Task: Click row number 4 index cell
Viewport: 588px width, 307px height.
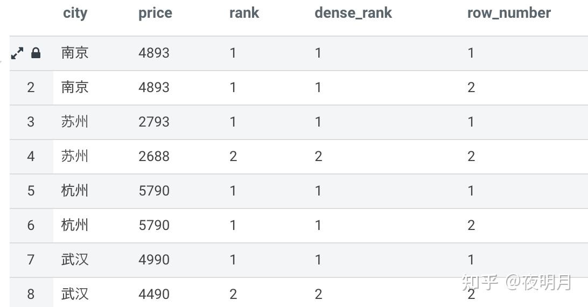Action: 31,156
